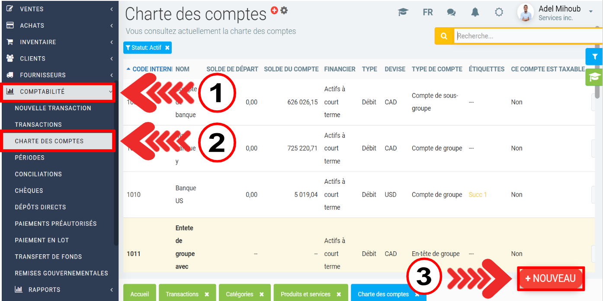Viewport: 603px width, 301px height.
Task: Close the Transactions tab
Action: pos(207,294)
